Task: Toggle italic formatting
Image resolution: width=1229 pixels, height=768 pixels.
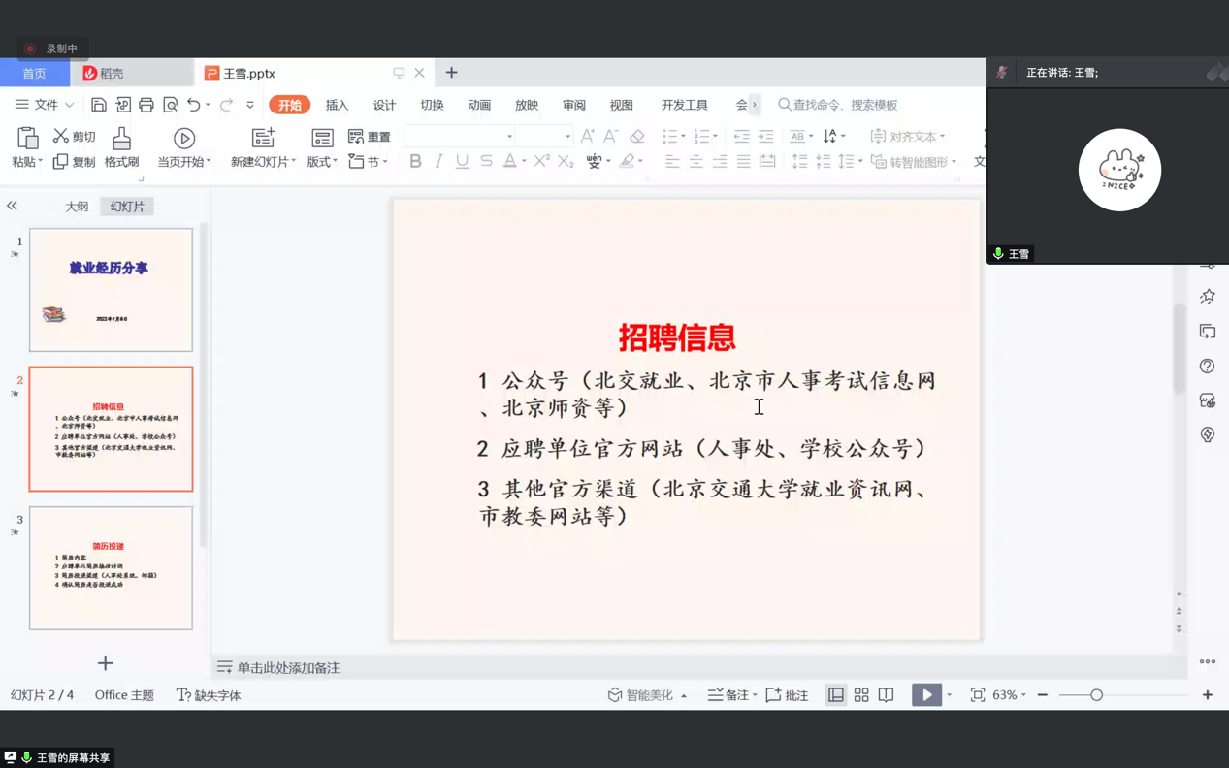Action: (x=437, y=161)
